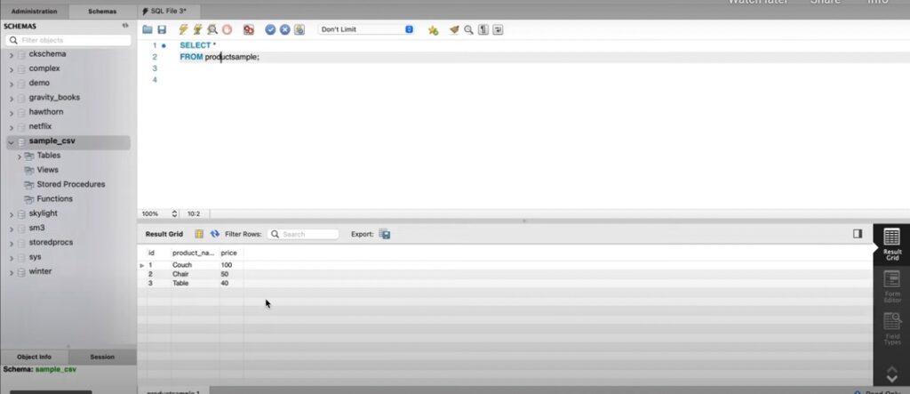The height and width of the screenshot is (394, 910).
Task: Run EXPLAIN with the magnifier-lightning icon
Action: [212, 29]
